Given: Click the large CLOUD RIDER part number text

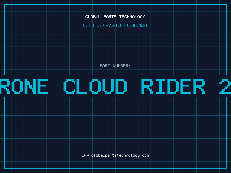Looking at the screenshot, I should click(115, 86).
